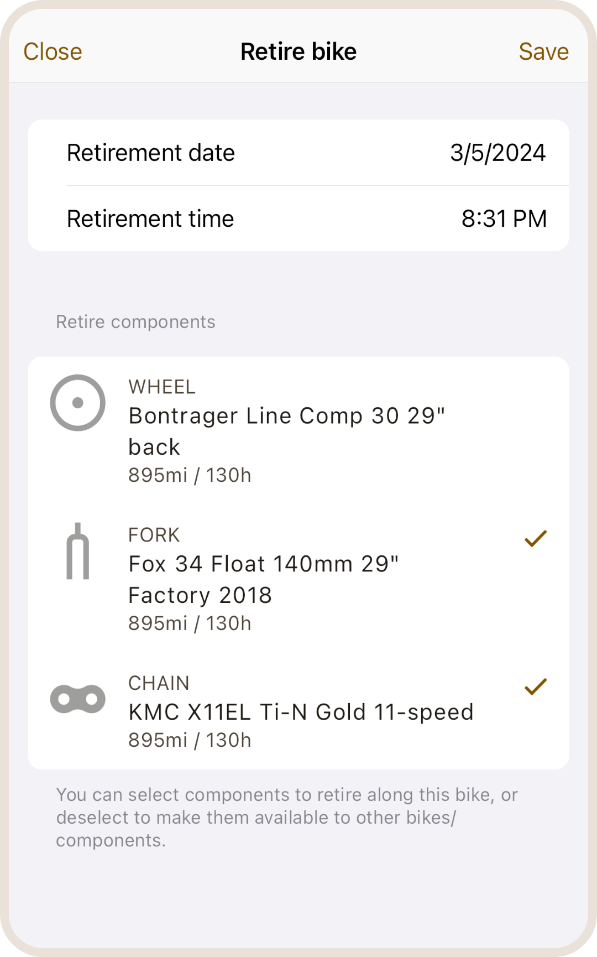Uncheck the KMC chain checkmark
597x957 pixels.
[535, 686]
